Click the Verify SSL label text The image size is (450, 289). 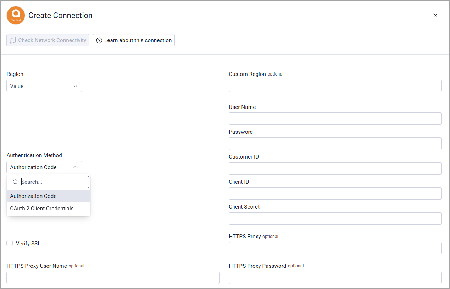pos(28,244)
